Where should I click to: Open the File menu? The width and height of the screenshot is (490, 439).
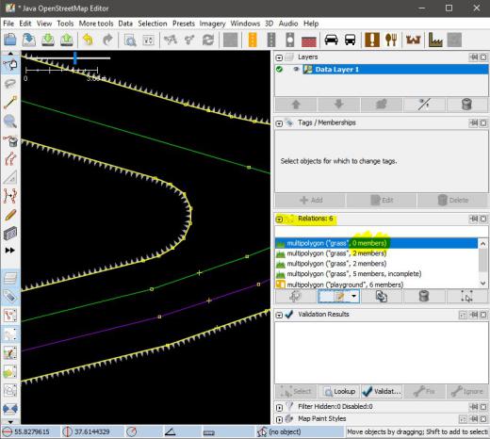[x=8, y=24]
